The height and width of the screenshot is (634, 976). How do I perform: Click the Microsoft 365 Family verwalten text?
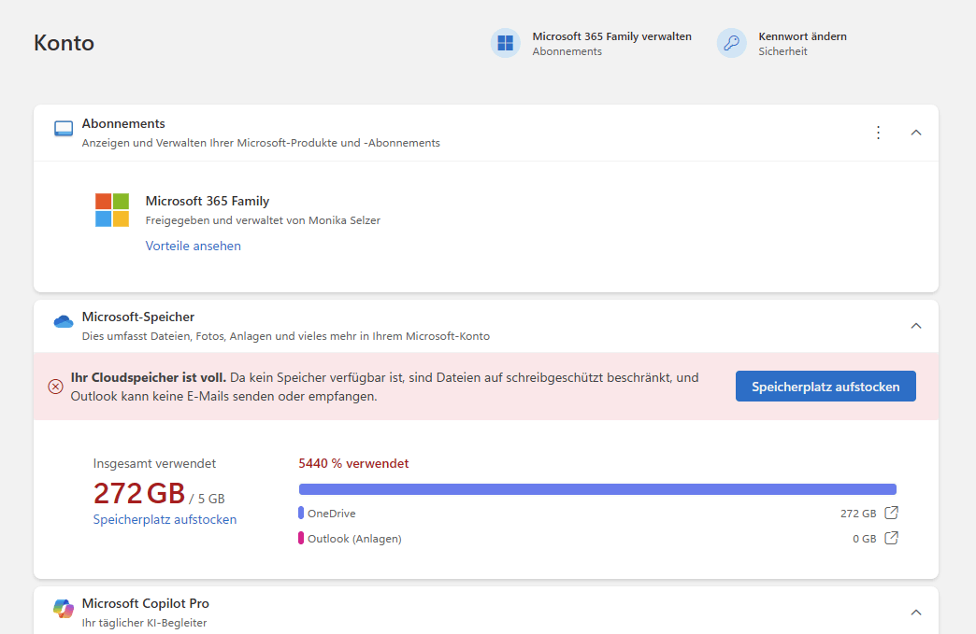pyautogui.click(x=611, y=36)
